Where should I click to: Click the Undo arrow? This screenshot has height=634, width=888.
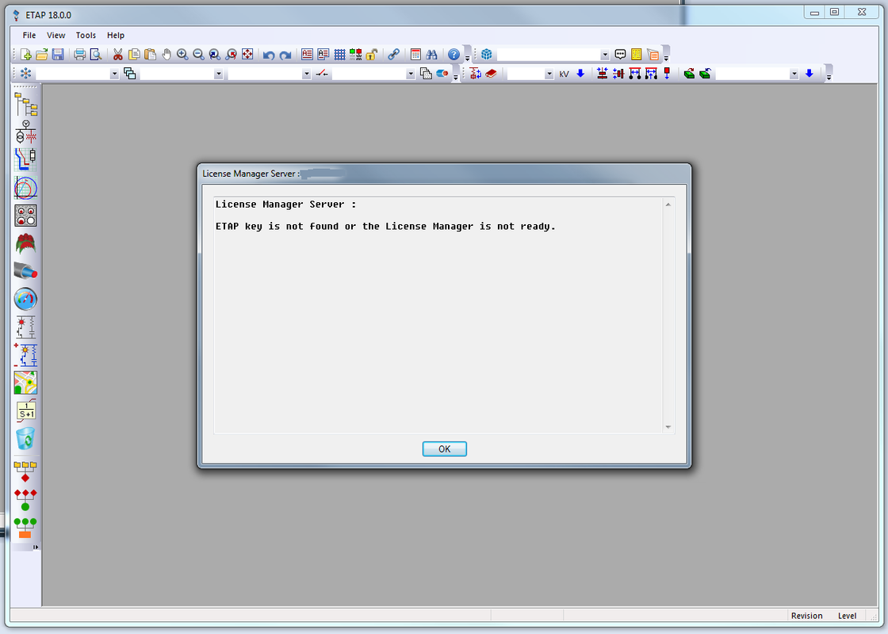pos(269,55)
